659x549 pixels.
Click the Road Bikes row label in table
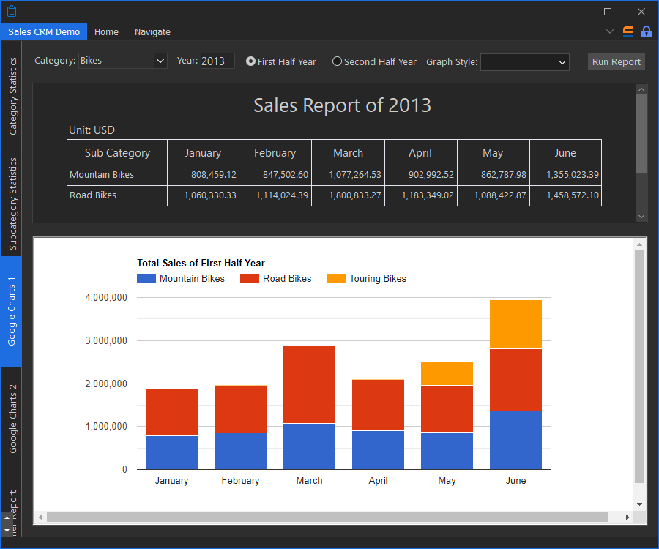point(93,195)
